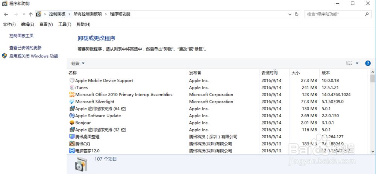This screenshot has height=174, width=376.
Task: Click version 14.0.4763.1024 cell
Action: pos(336,94)
